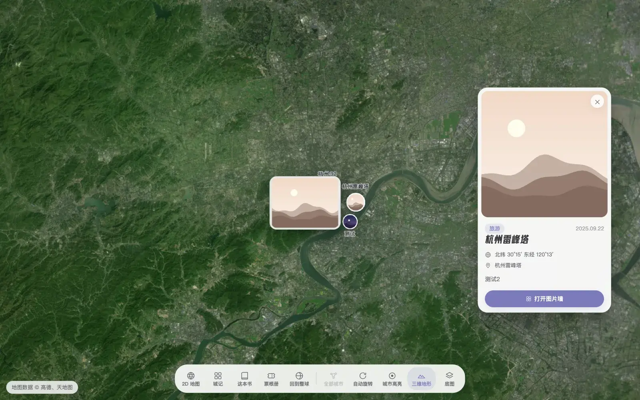
Task: Click the 测试2 description text
Action: 492,279
